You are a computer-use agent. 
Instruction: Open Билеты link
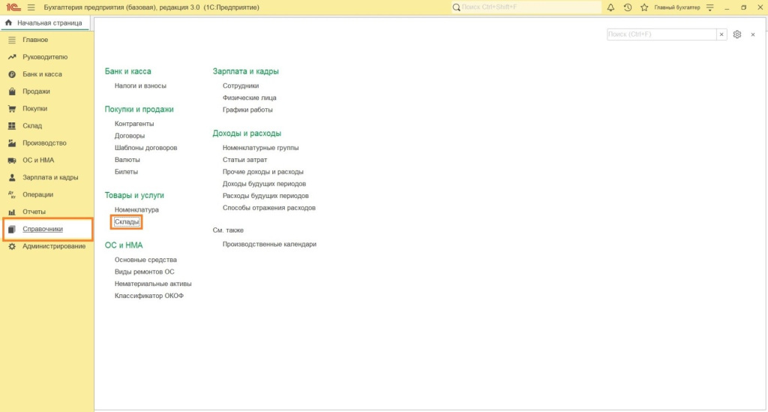coord(126,171)
